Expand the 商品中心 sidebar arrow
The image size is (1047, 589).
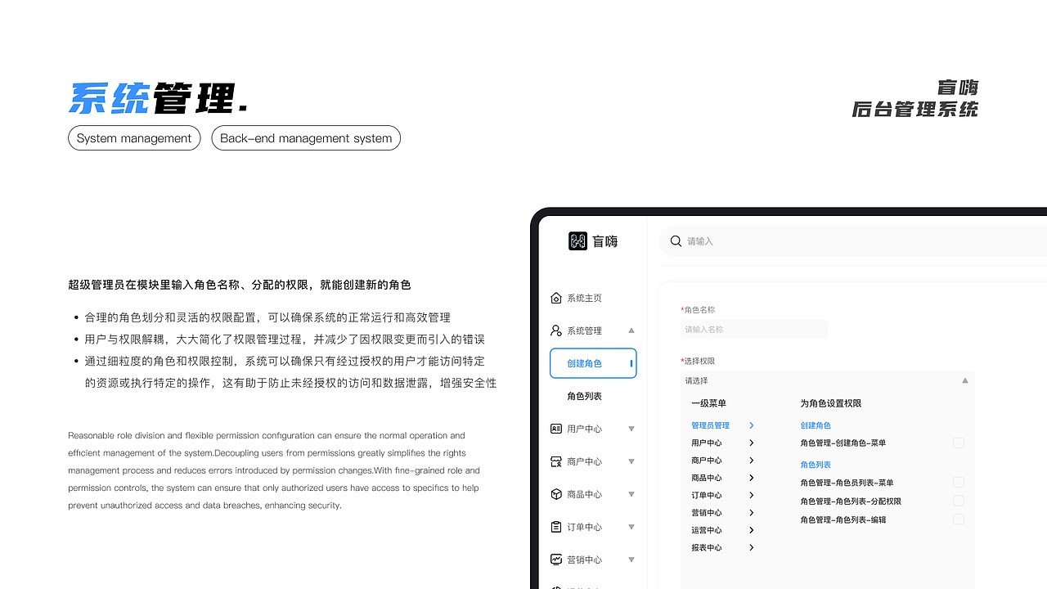click(631, 494)
